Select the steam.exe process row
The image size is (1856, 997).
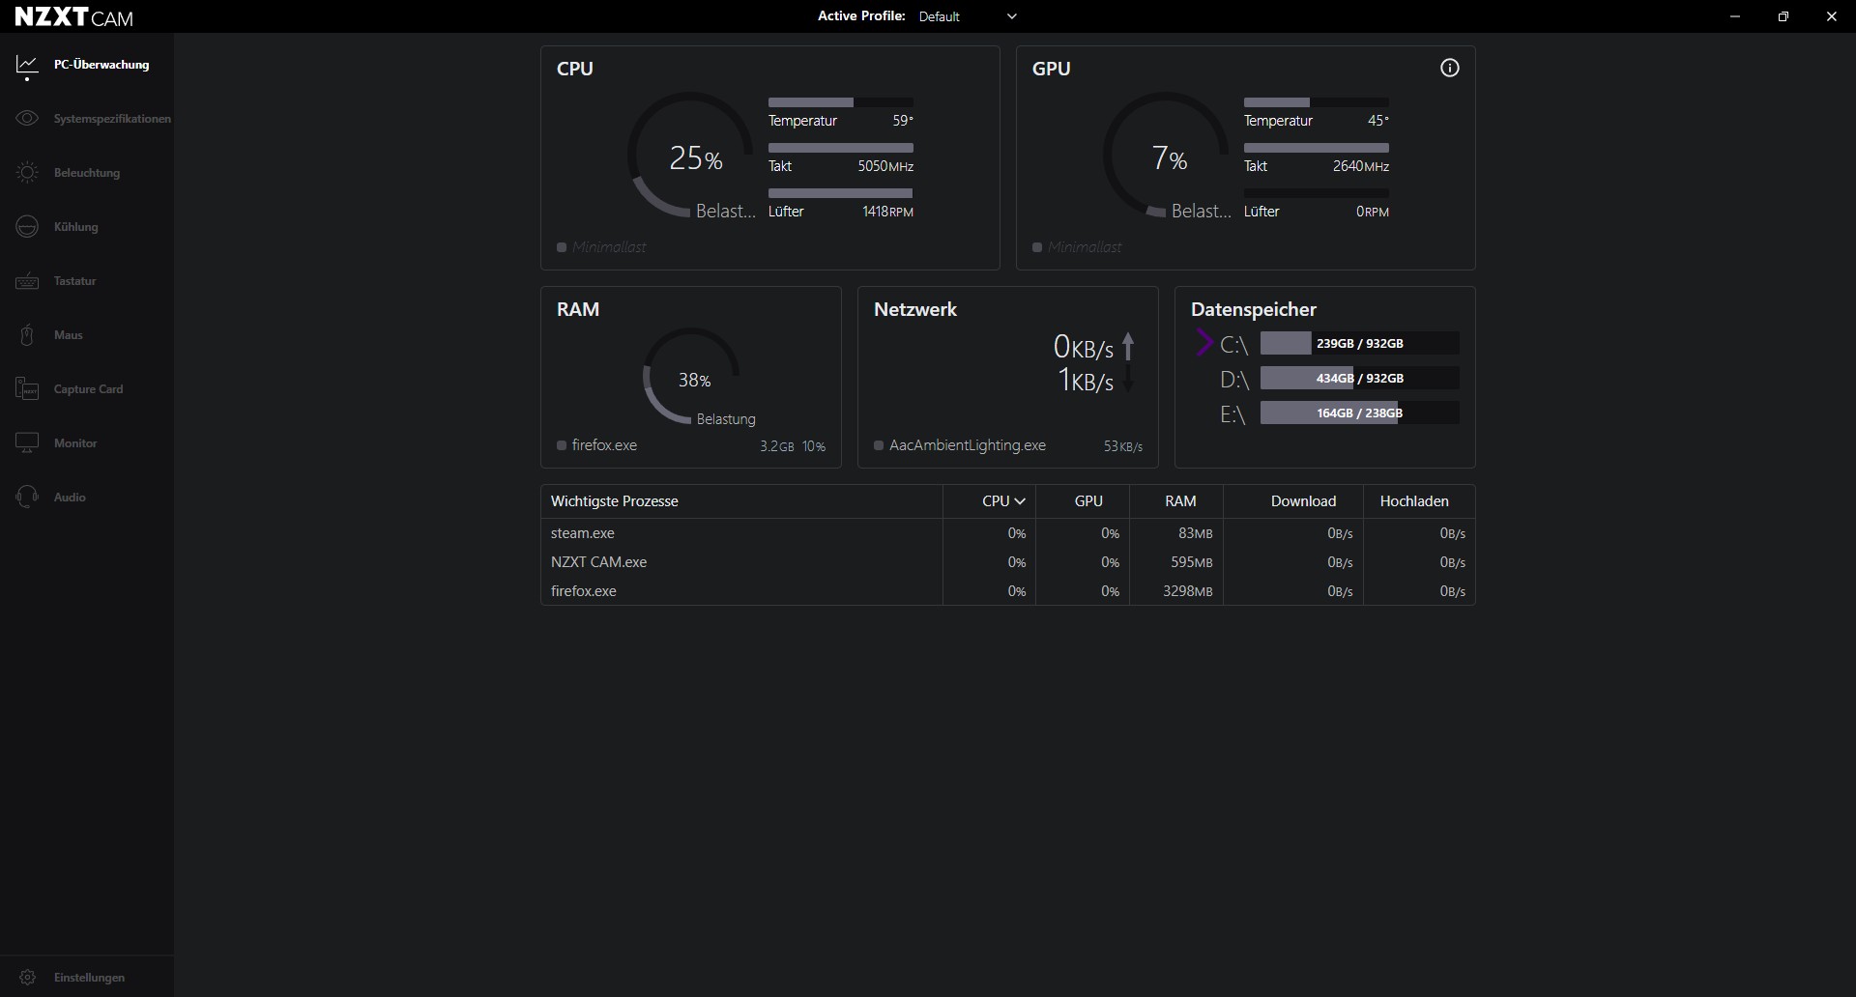583,533
